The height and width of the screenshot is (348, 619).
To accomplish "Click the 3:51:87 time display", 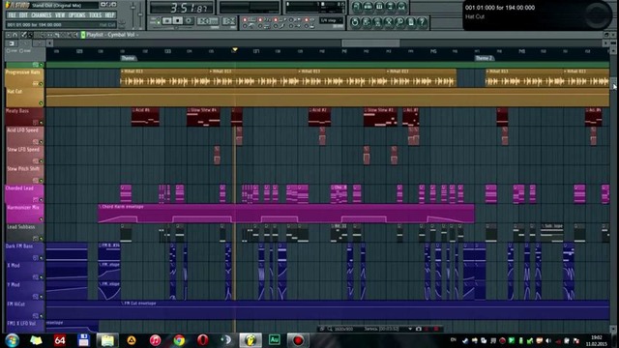I will click(x=182, y=8).
